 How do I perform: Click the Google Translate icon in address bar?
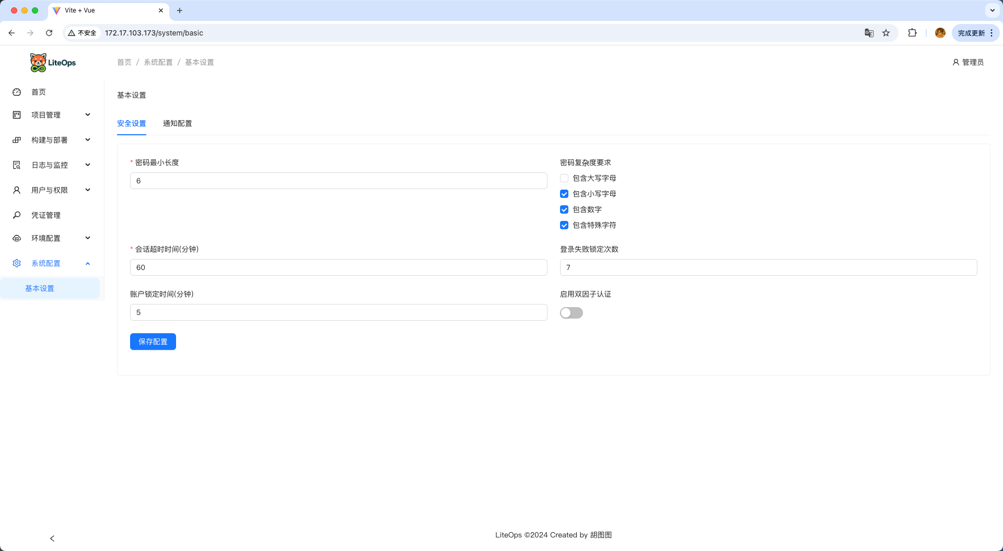[869, 33]
